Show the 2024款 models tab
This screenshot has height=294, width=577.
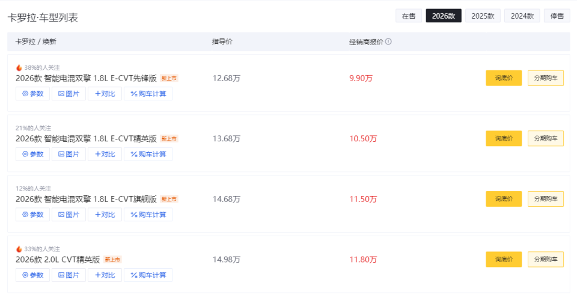point(522,16)
